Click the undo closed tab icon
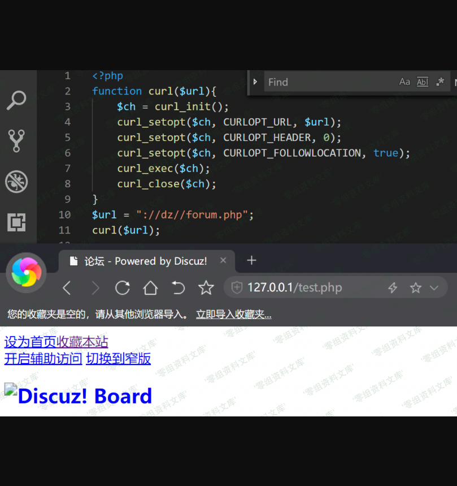The width and height of the screenshot is (457, 486). click(178, 288)
